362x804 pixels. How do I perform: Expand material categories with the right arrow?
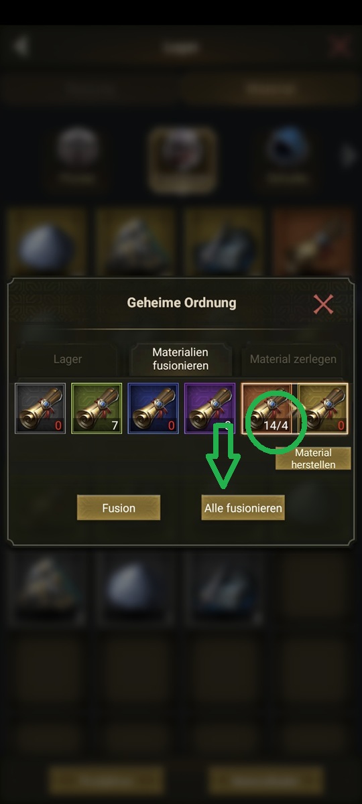tap(348, 156)
